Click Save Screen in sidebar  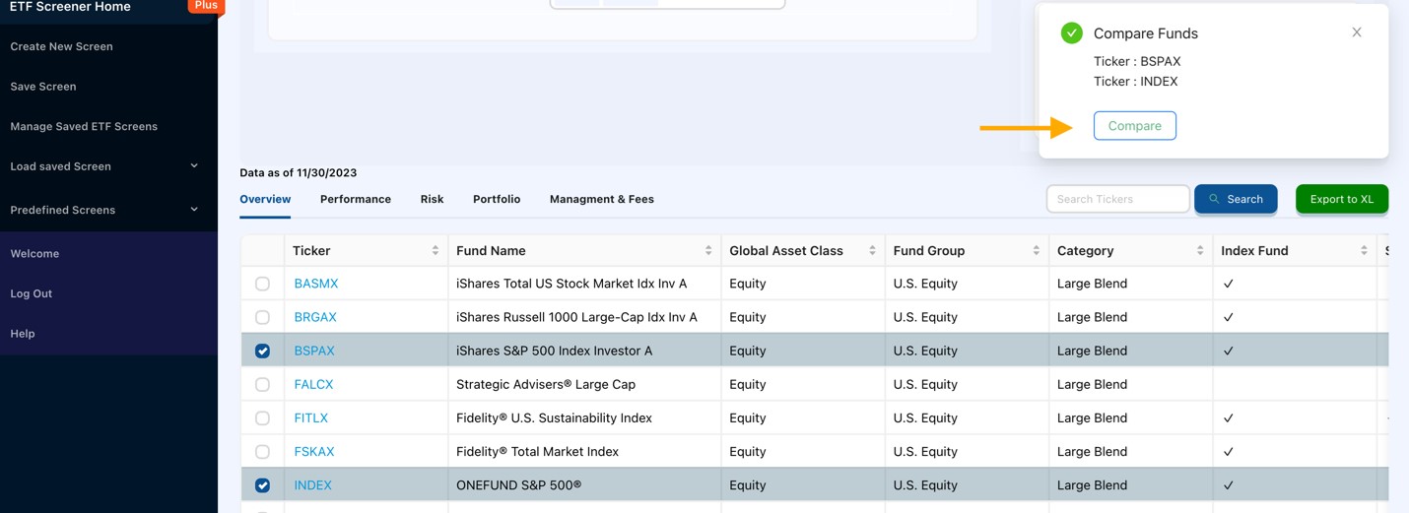point(43,87)
